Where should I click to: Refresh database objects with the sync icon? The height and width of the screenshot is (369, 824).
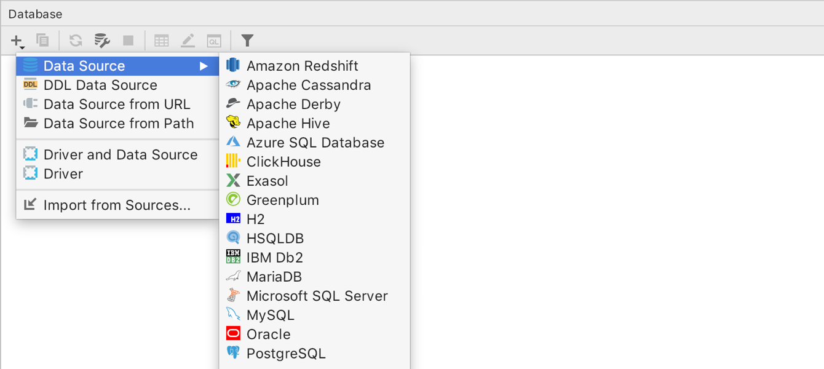pyautogui.click(x=74, y=40)
